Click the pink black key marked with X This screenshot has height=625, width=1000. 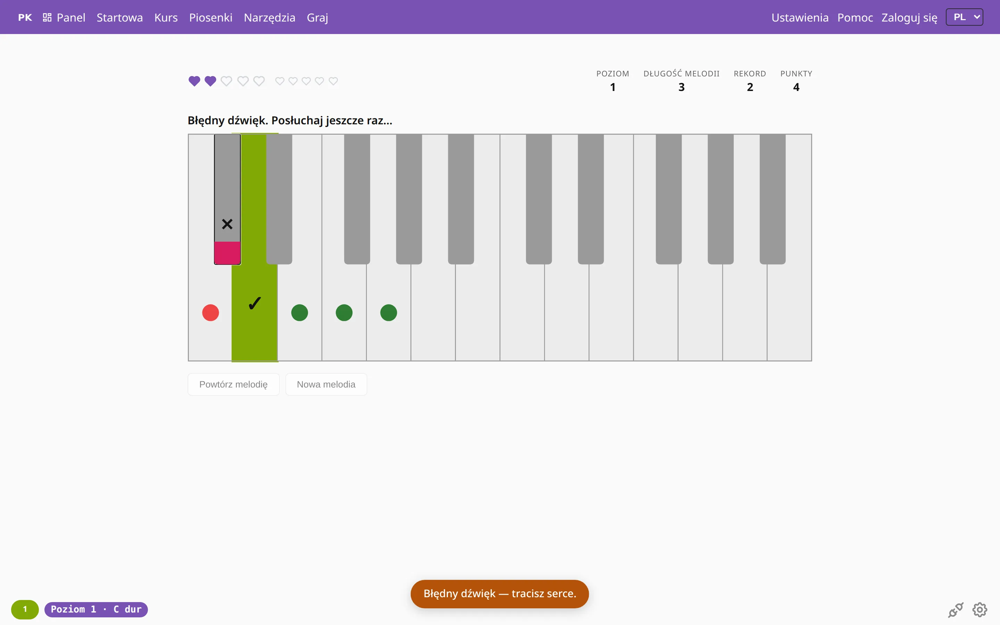click(x=227, y=199)
